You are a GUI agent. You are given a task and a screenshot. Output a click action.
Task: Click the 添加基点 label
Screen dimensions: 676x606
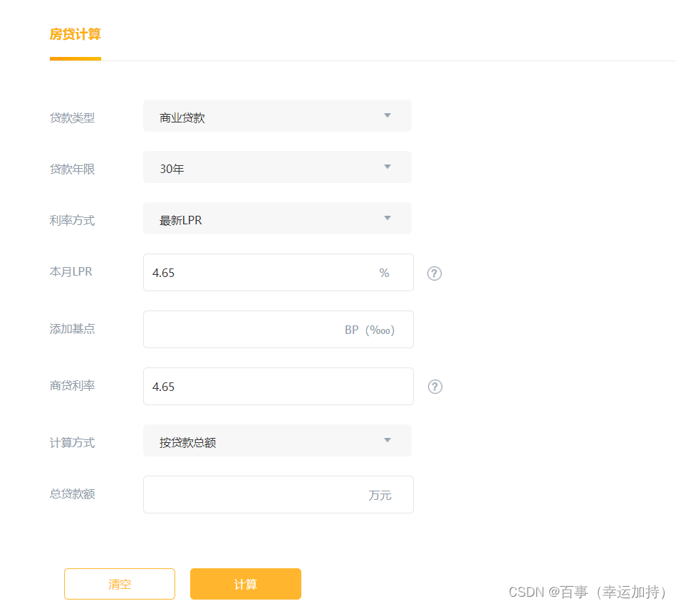(x=72, y=329)
